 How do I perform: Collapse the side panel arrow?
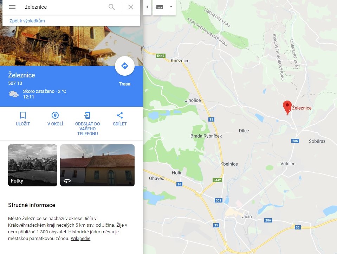(147, 7)
